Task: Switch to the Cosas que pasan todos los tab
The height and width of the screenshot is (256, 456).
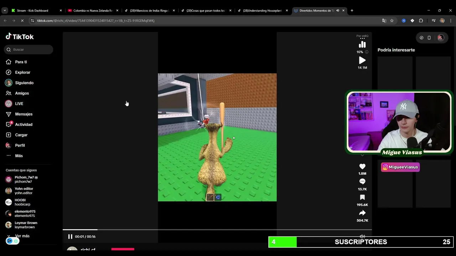Action: coord(206,11)
